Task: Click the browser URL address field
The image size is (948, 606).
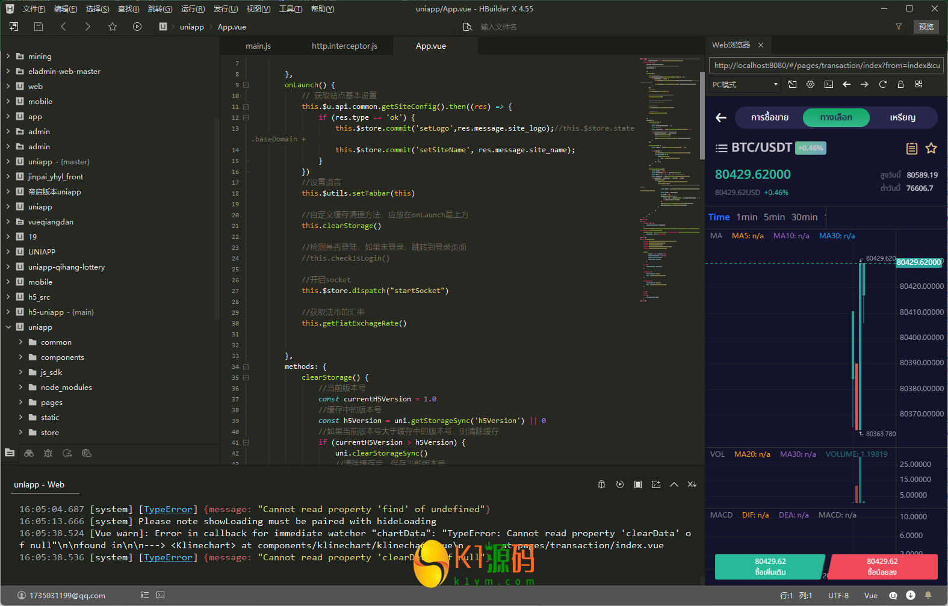Action: [x=826, y=65]
